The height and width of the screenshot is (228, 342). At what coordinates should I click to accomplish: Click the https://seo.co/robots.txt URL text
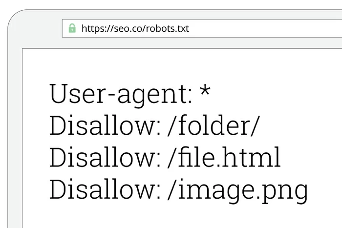[x=135, y=29]
